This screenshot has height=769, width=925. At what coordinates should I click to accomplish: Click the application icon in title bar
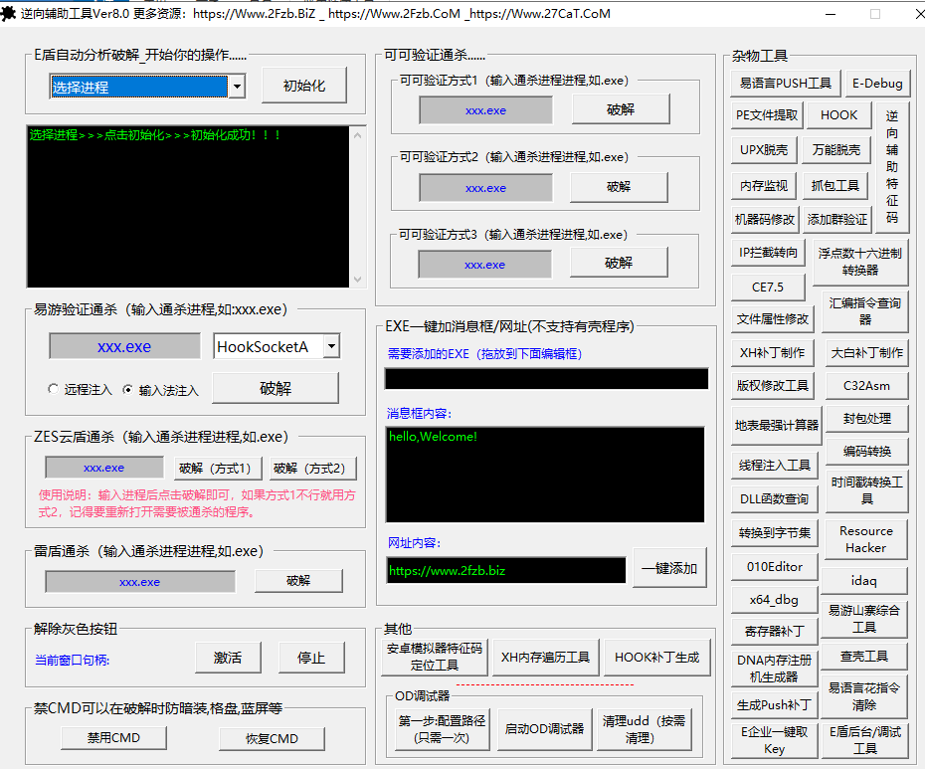click(9, 13)
